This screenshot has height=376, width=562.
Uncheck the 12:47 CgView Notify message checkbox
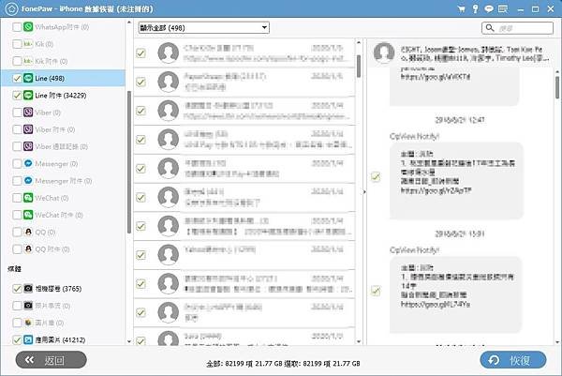376,176
